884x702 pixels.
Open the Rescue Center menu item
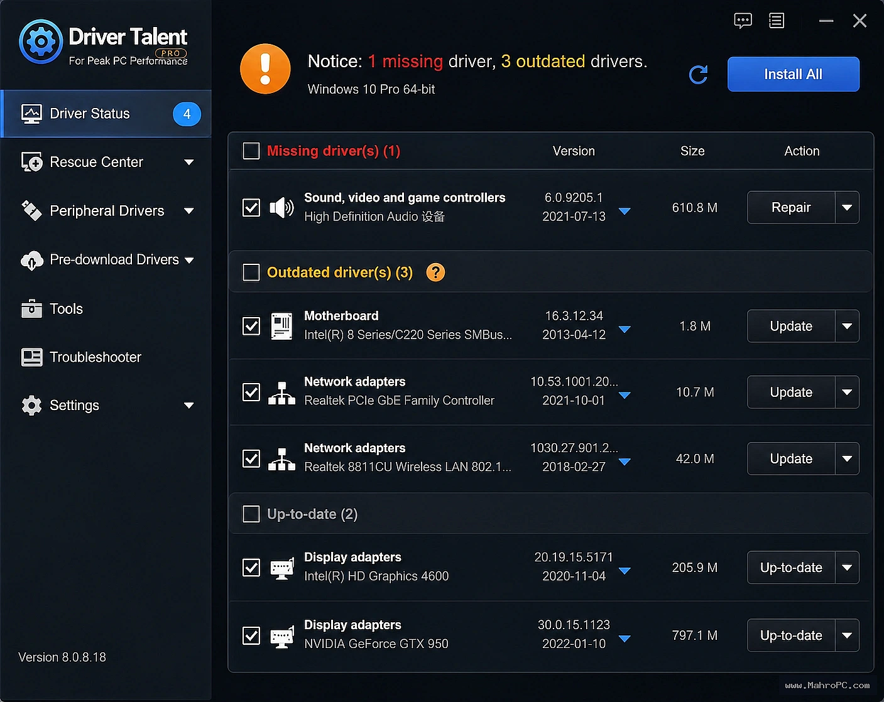coord(106,162)
